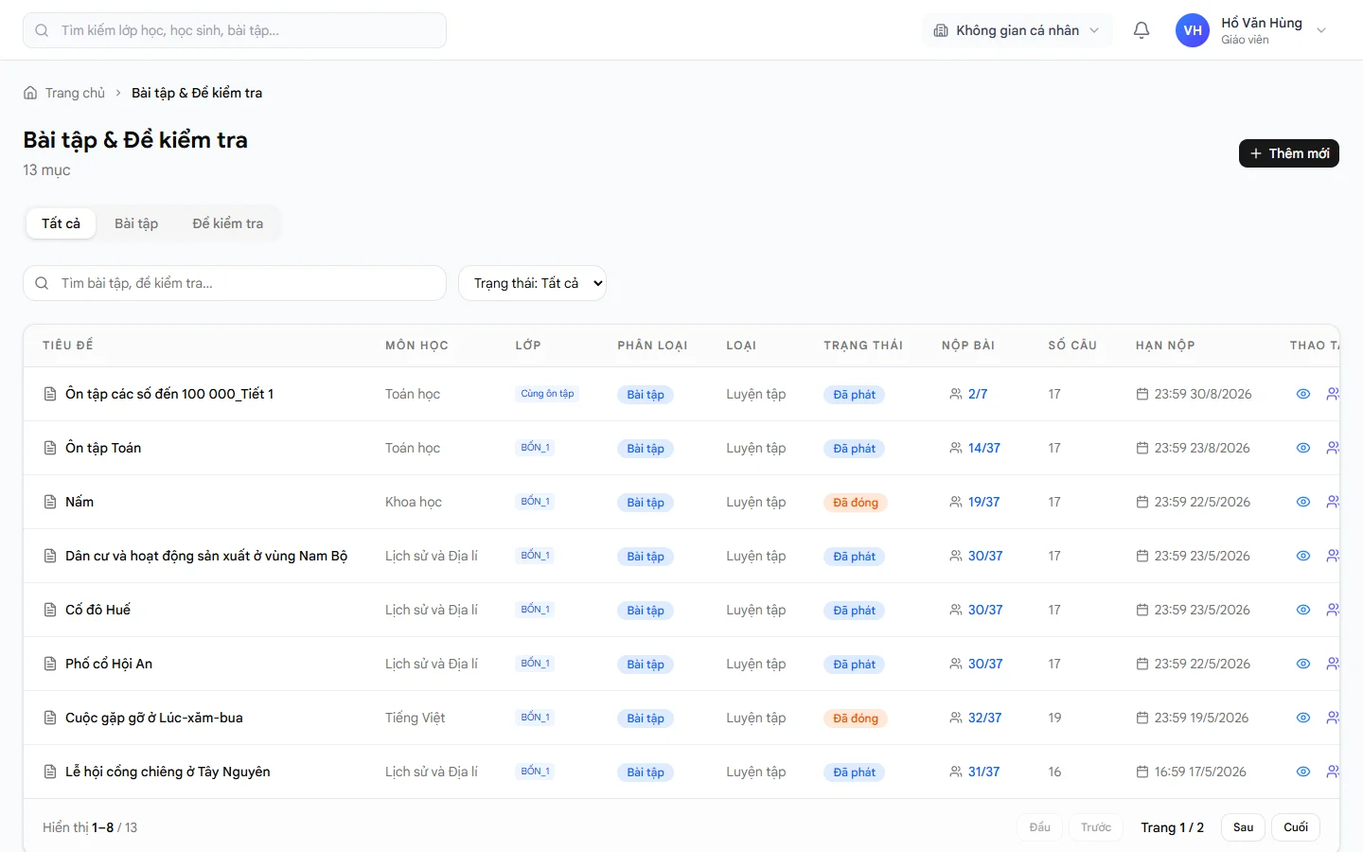Open the view eye icon on the 'Nấm' row

[x=1303, y=502]
